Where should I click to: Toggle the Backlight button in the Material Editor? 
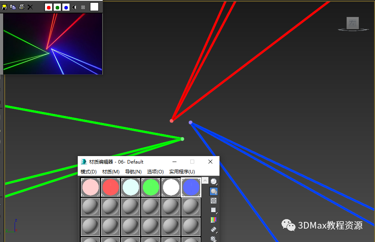214,191
